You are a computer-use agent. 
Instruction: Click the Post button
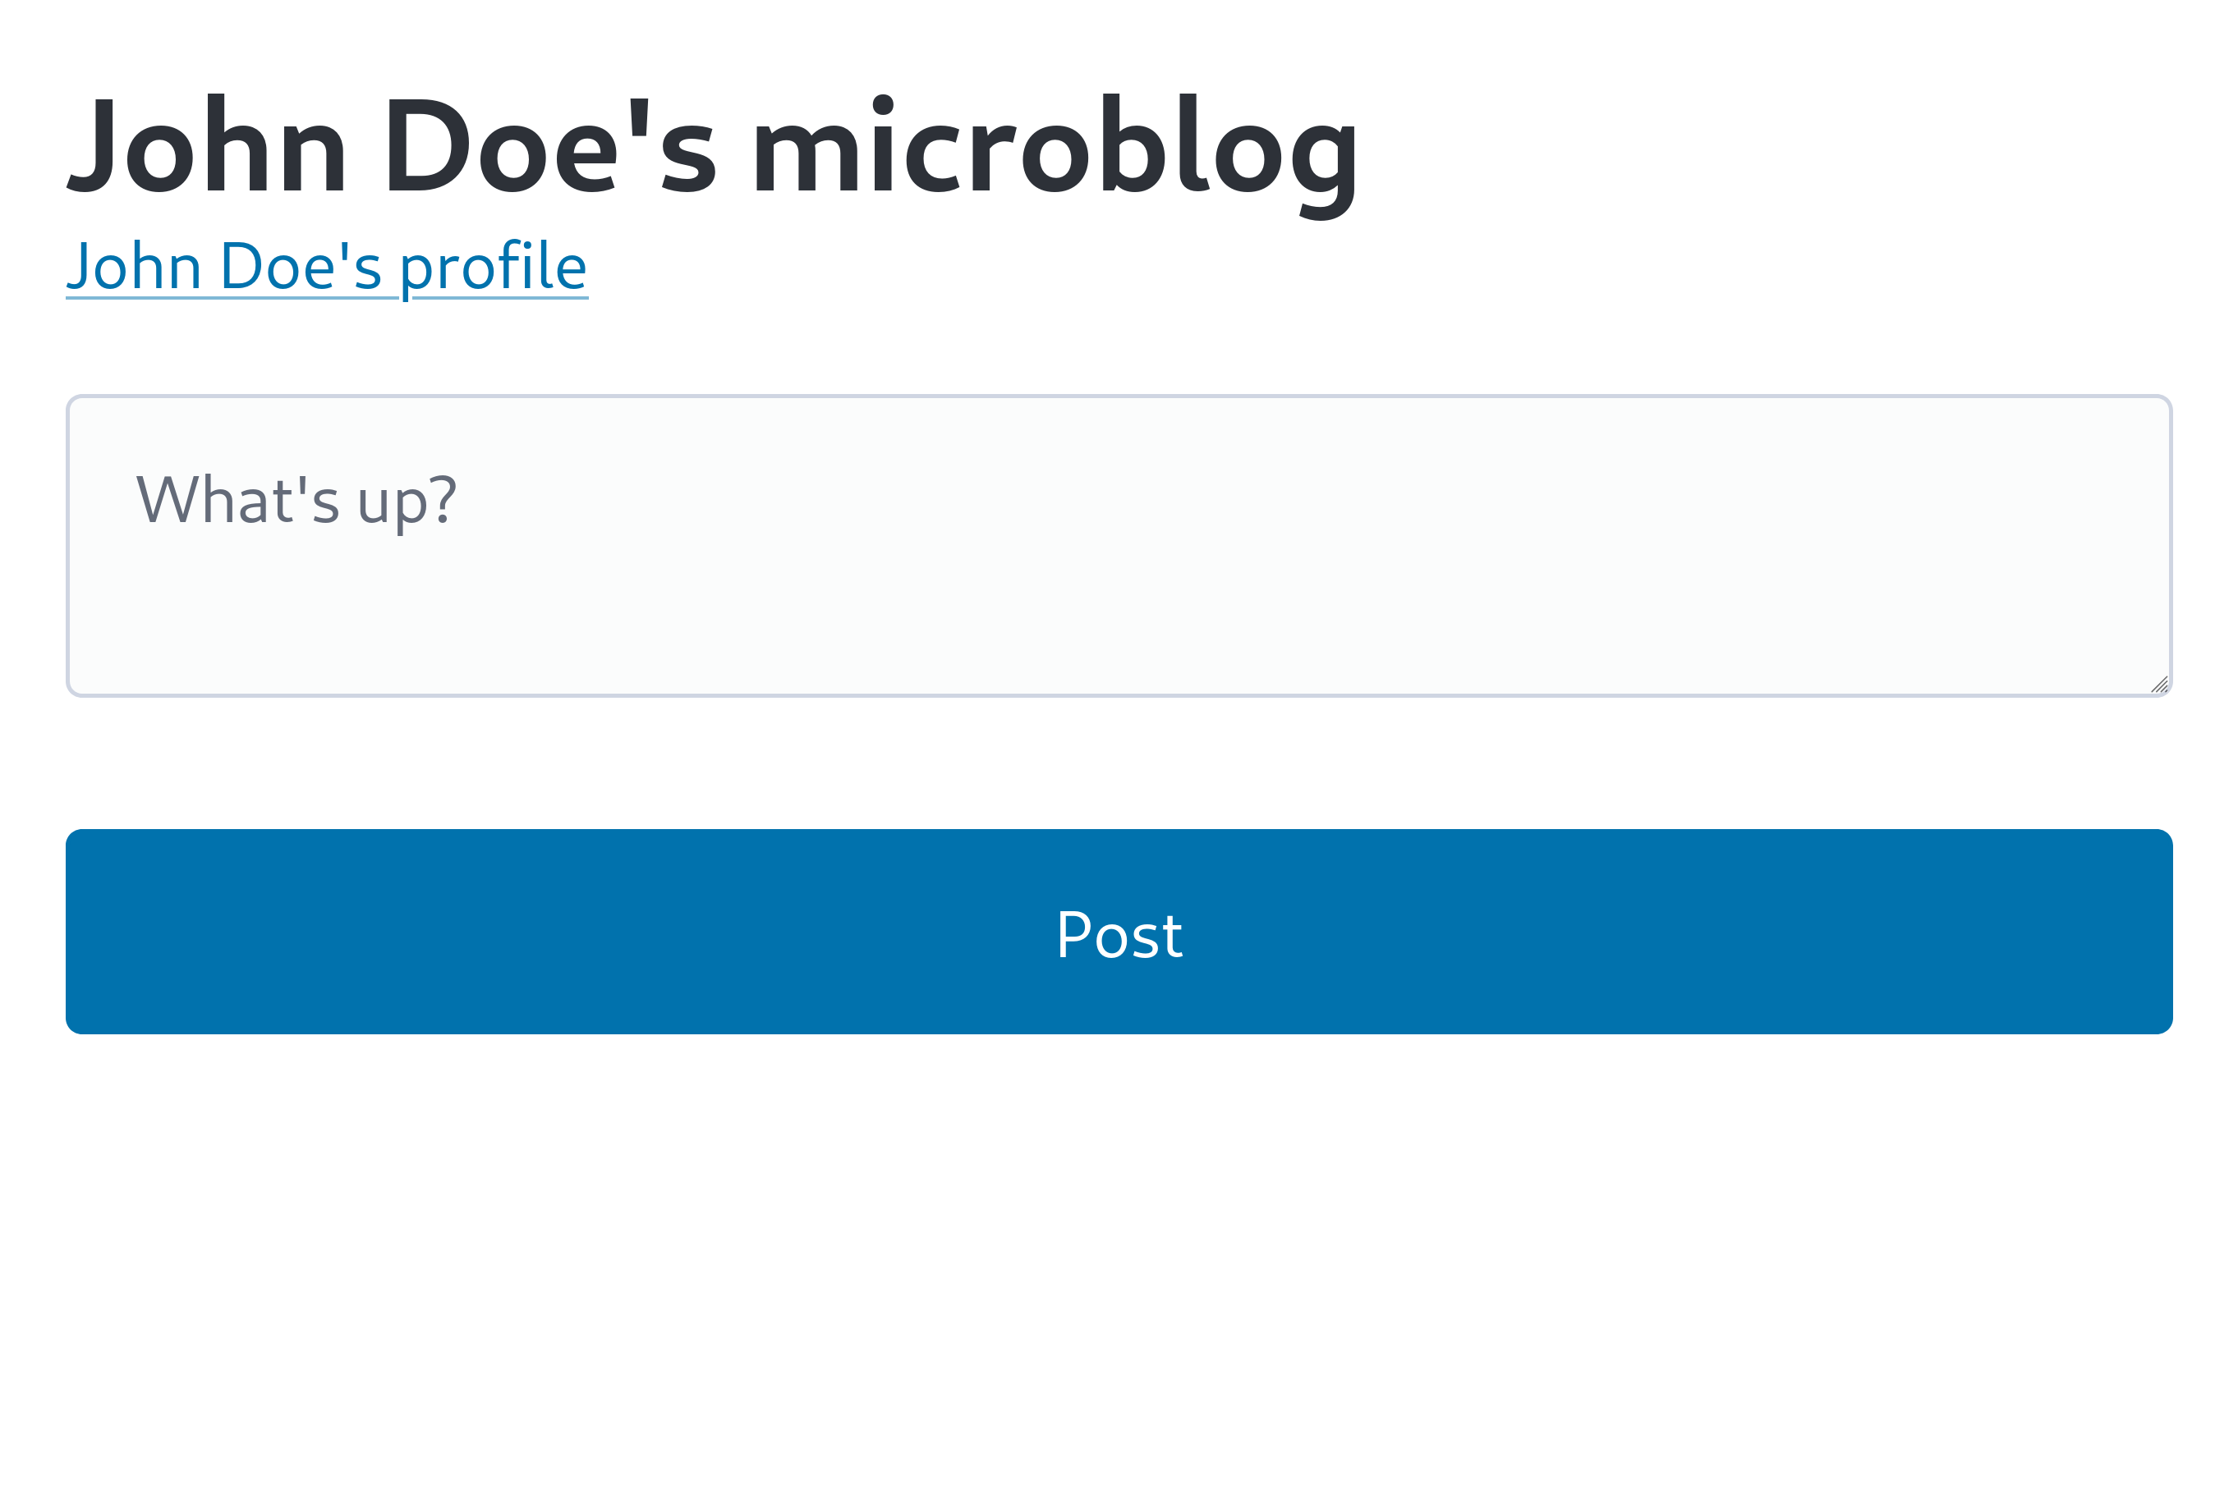point(1119,932)
